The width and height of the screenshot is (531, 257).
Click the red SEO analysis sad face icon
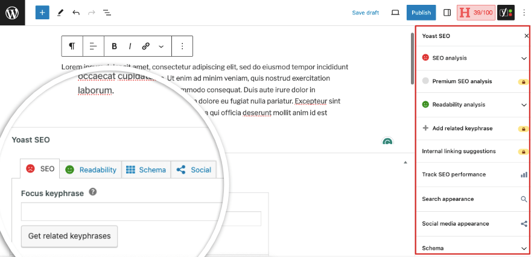[x=425, y=57]
